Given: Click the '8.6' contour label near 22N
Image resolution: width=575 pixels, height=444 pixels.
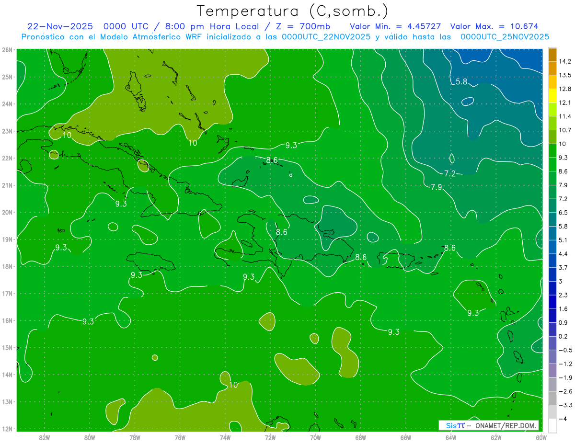Looking at the screenshot, I should pos(272,160).
